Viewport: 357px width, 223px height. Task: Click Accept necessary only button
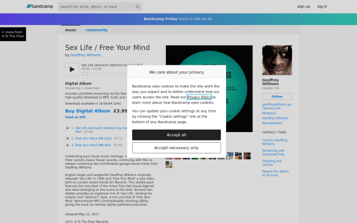click(177, 148)
